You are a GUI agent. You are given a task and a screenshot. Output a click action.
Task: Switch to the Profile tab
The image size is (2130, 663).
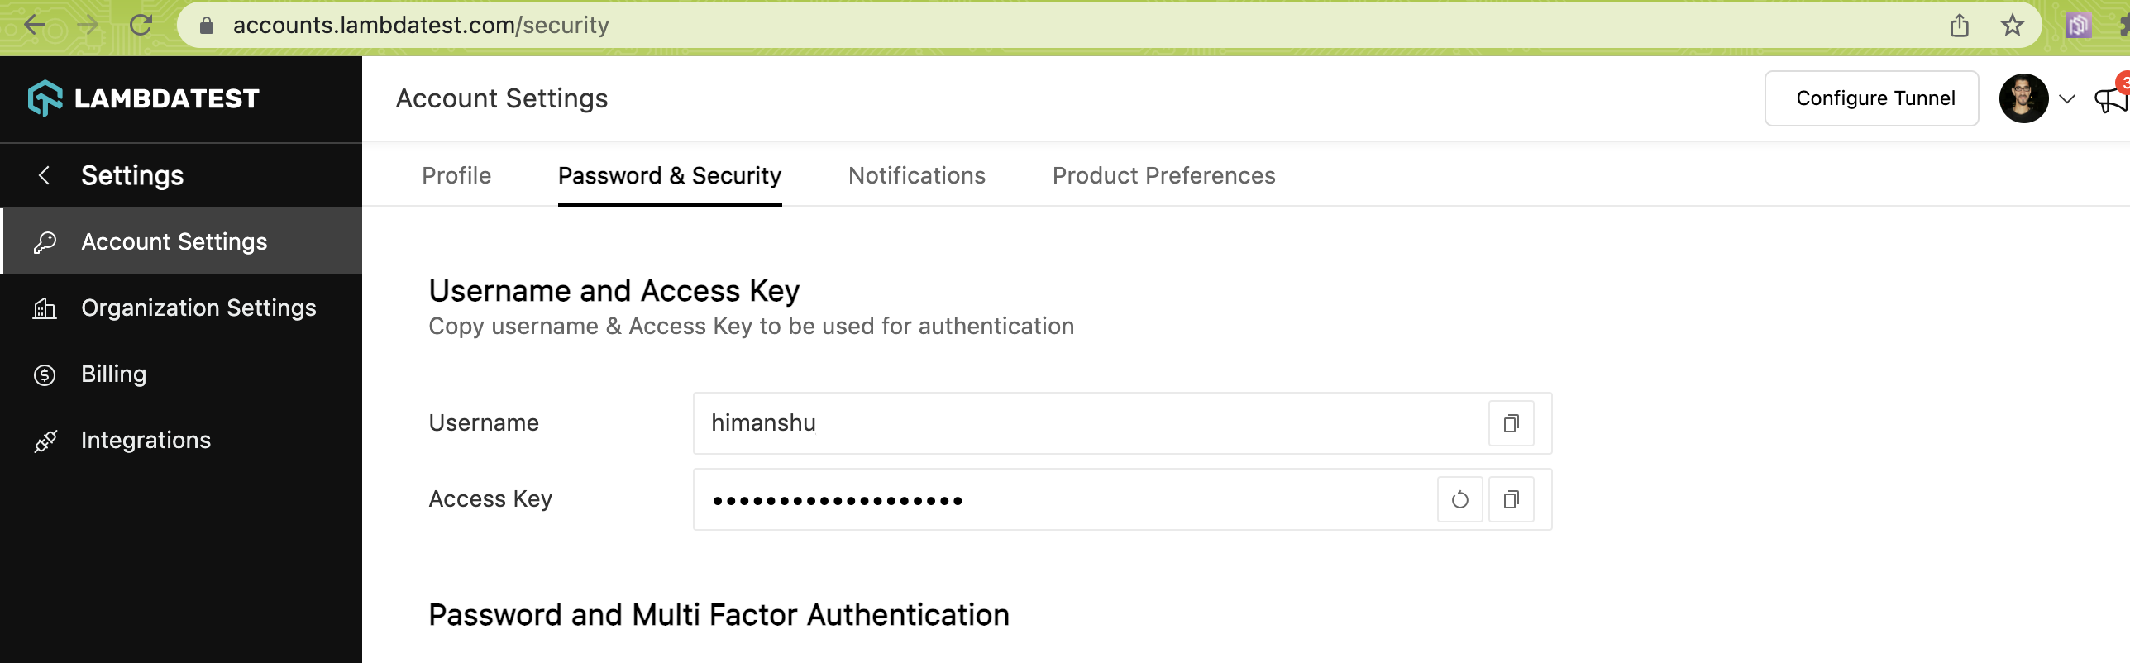click(456, 175)
